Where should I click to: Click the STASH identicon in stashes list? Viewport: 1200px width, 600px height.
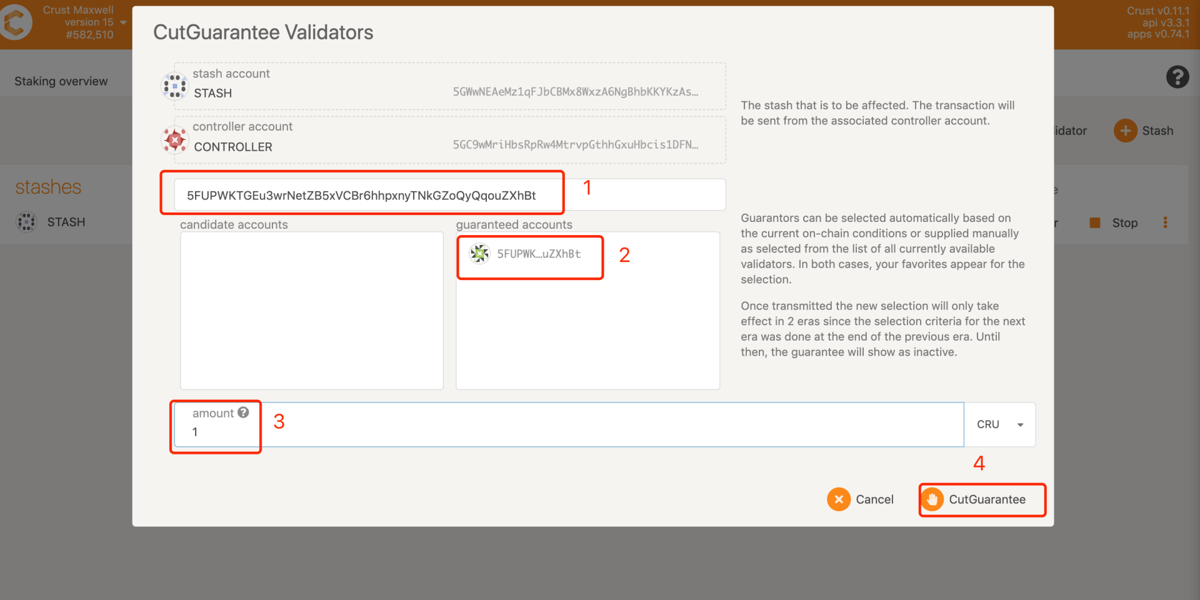(x=26, y=222)
